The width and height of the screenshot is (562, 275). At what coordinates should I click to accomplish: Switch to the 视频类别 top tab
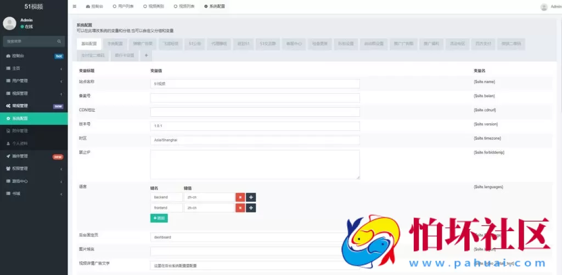154,7
